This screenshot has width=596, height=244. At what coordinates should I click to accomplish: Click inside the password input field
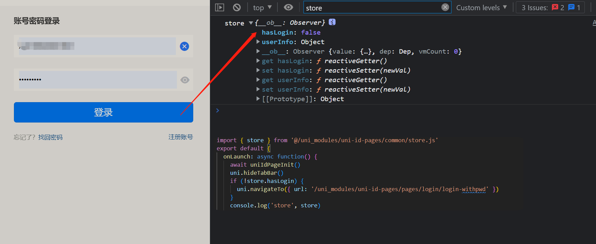click(x=98, y=80)
